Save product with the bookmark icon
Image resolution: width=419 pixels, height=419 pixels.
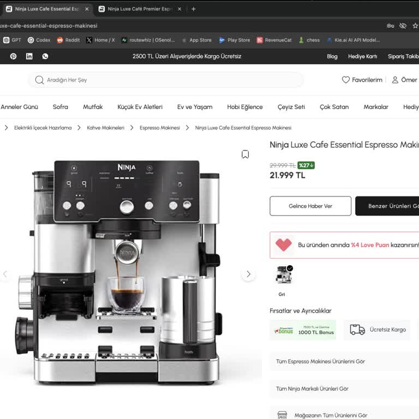(246, 154)
